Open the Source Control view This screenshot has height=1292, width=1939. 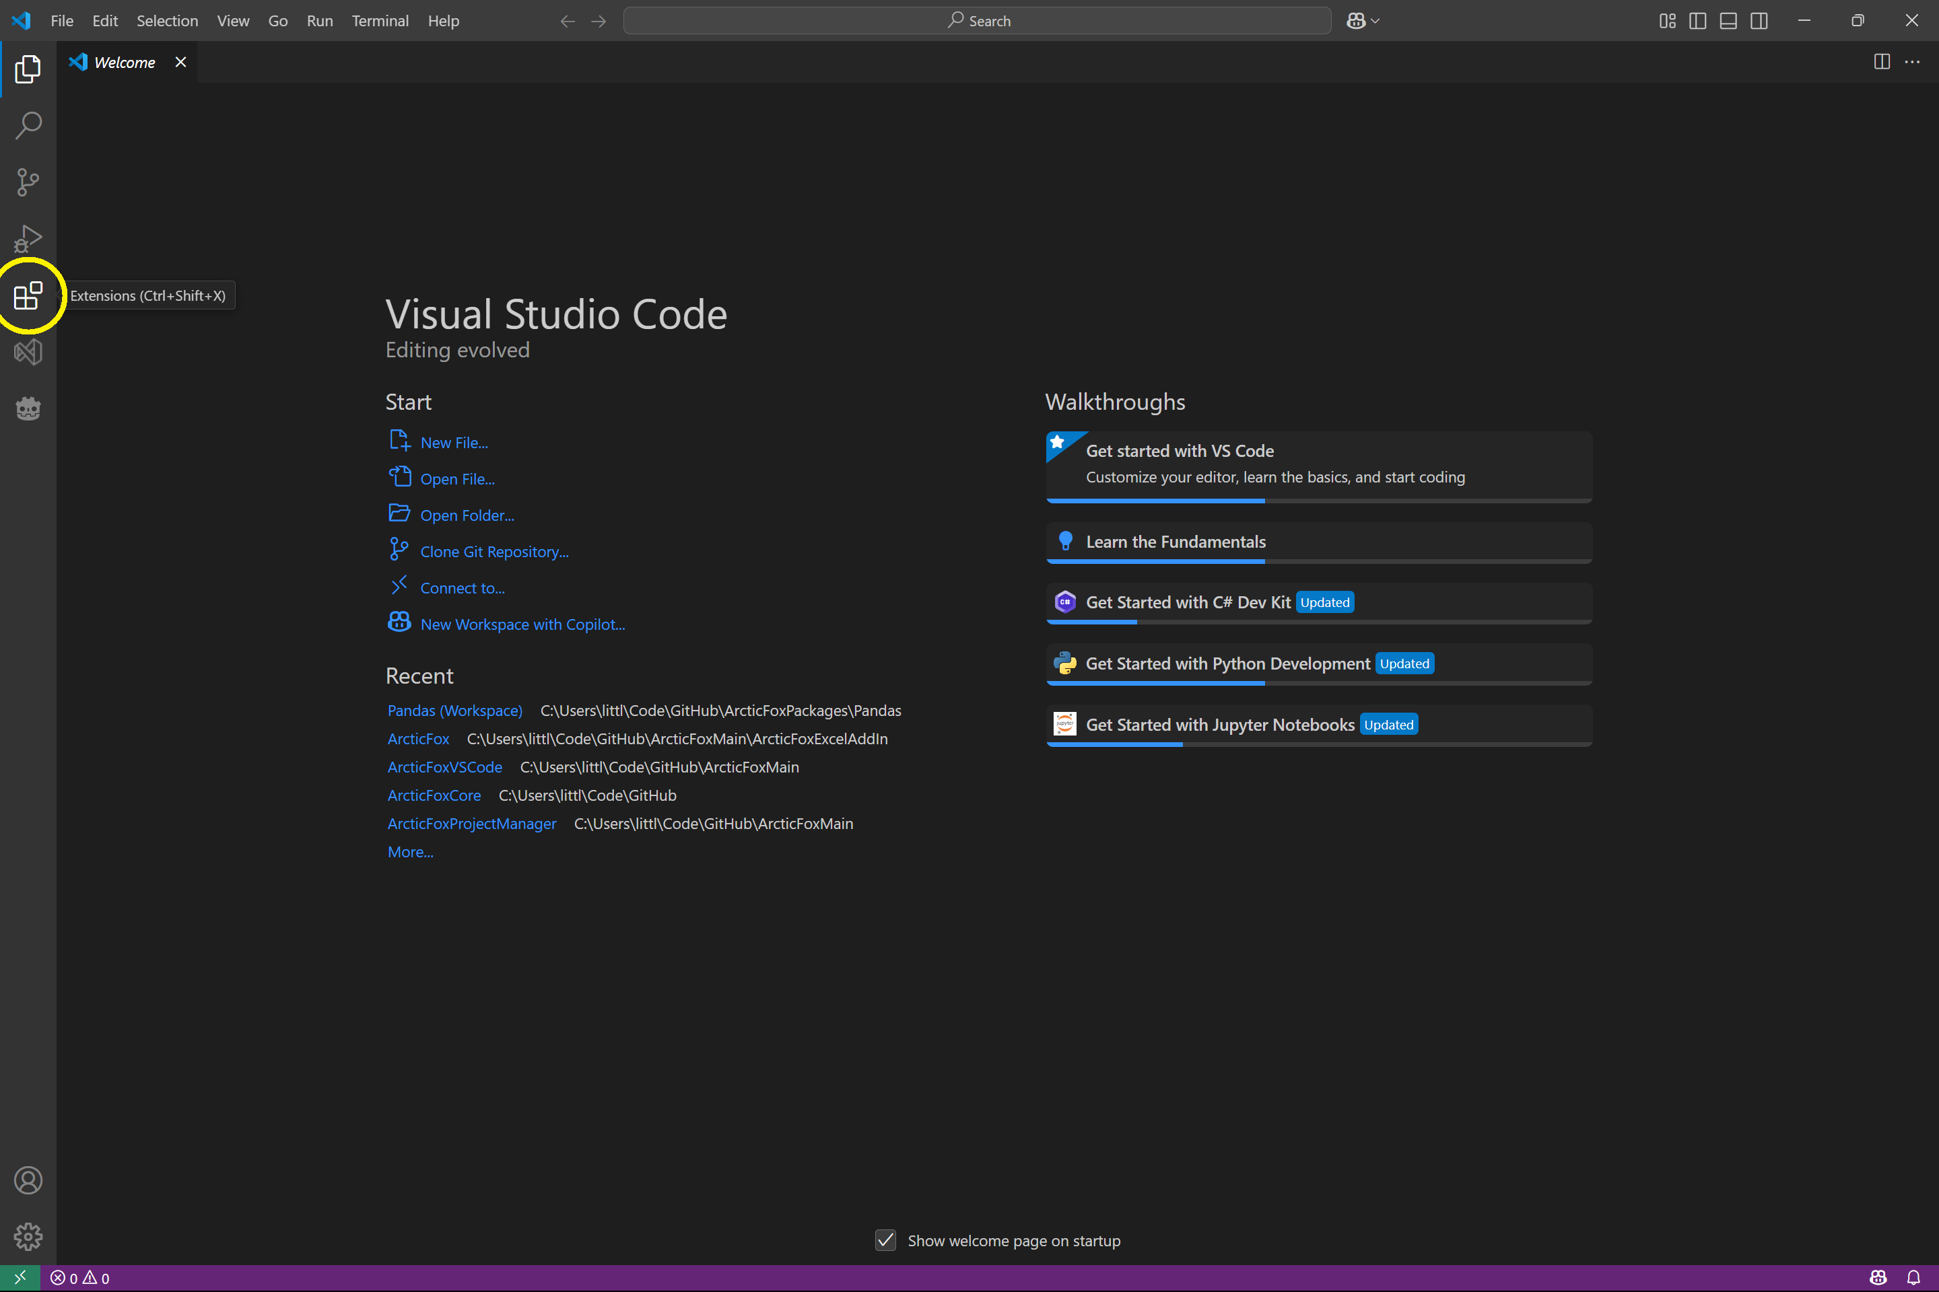click(28, 182)
